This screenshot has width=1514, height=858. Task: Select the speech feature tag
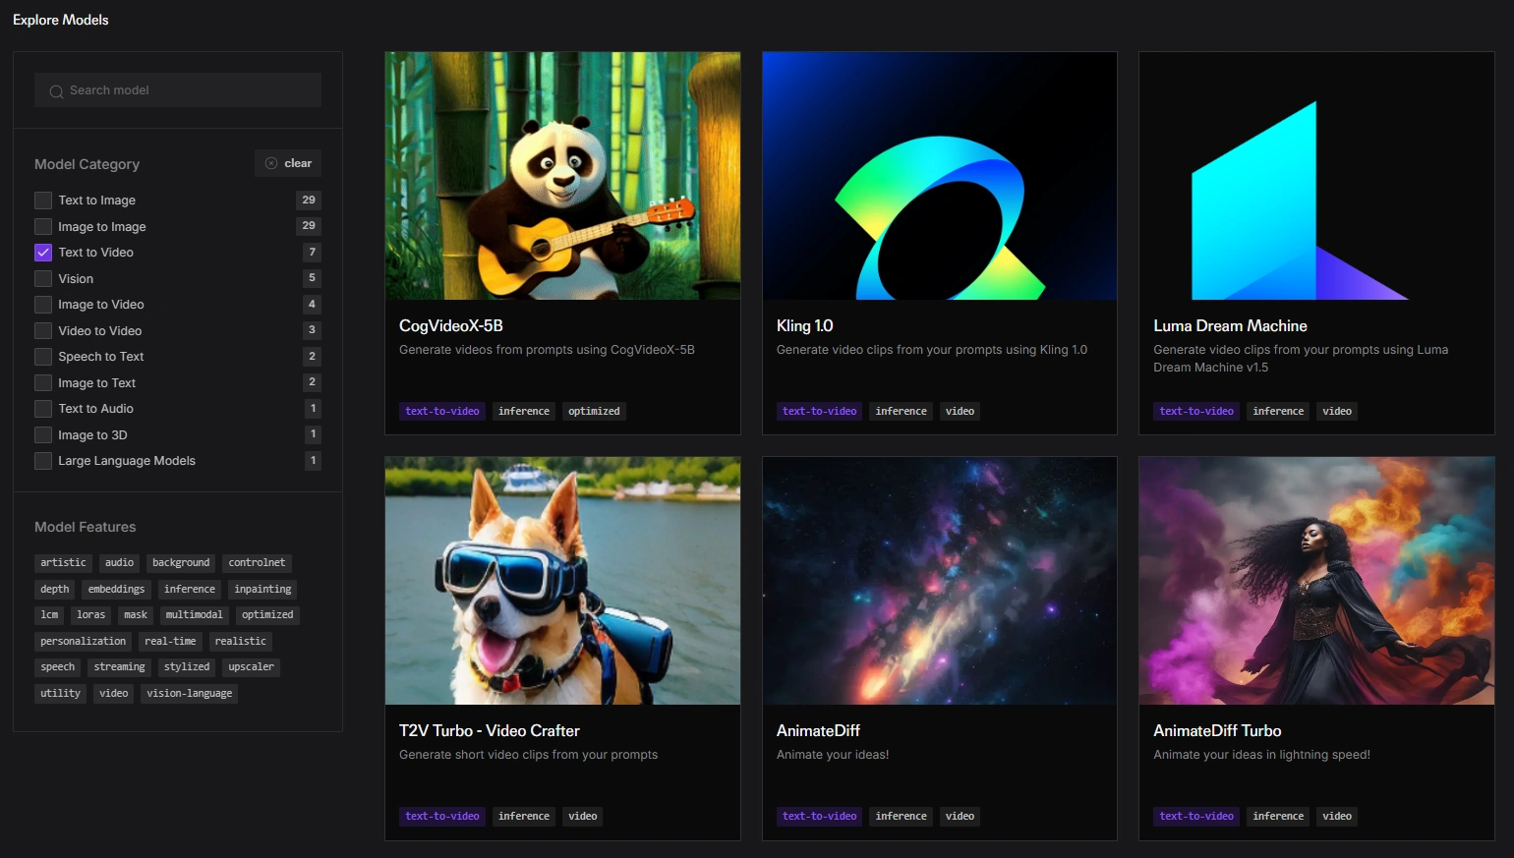tap(58, 667)
